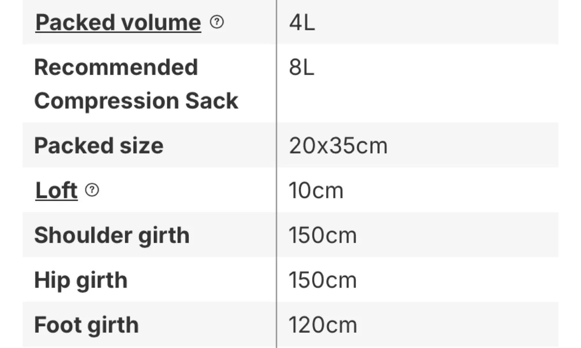Select the 8L compression sack value
Viewport: 581px width, 348px height.
coord(302,68)
